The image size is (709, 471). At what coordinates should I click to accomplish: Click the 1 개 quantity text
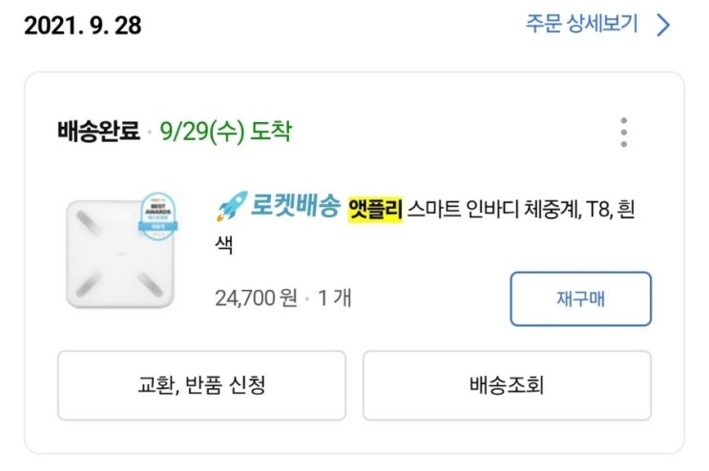[x=335, y=298]
